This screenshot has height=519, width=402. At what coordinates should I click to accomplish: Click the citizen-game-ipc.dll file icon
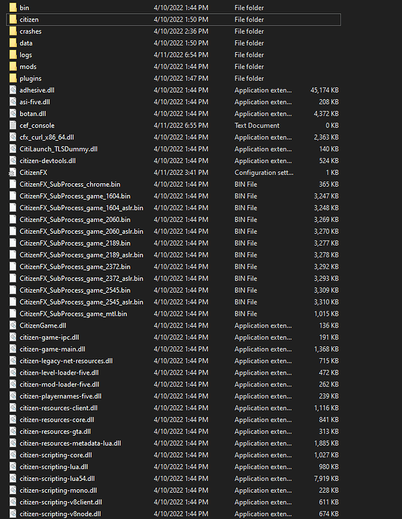pyautogui.click(x=13, y=337)
